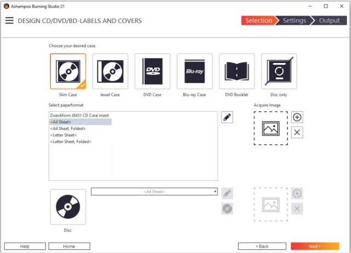The height and width of the screenshot is (253, 351).
Task: Remove case image with X icon
Action: point(297,133)
